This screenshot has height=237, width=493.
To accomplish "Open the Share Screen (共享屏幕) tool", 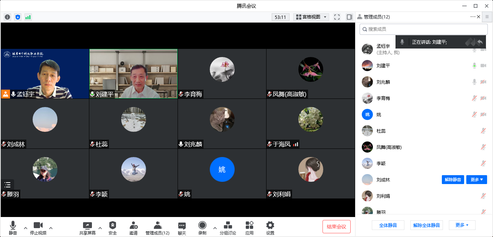I will pos(87,228).
